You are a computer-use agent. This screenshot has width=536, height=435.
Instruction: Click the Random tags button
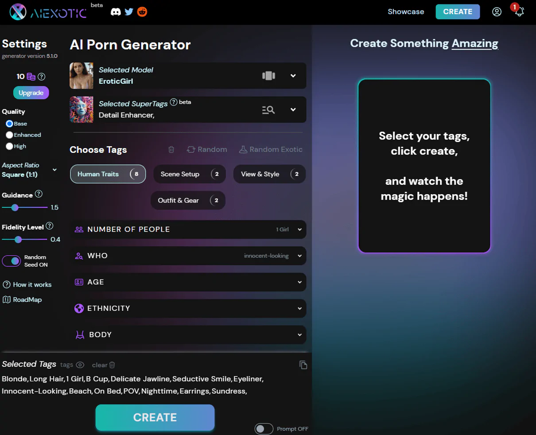[x=207, y=150]
